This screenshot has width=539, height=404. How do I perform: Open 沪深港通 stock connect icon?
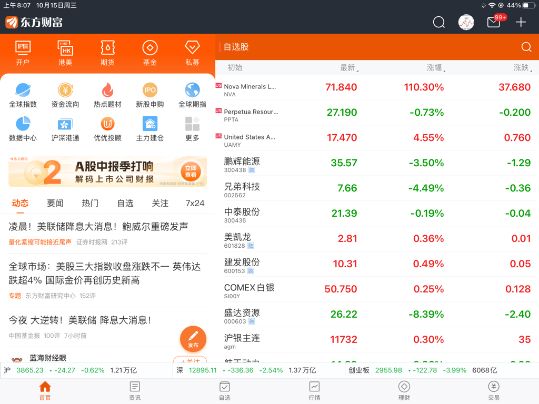65,129
